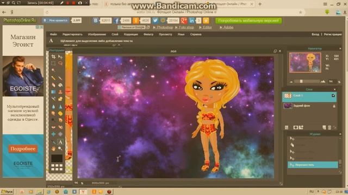This screenshot has height=195, width=348.
Task: Add a layer mask button
Action: pyautogui.click(x=296, y=128)
